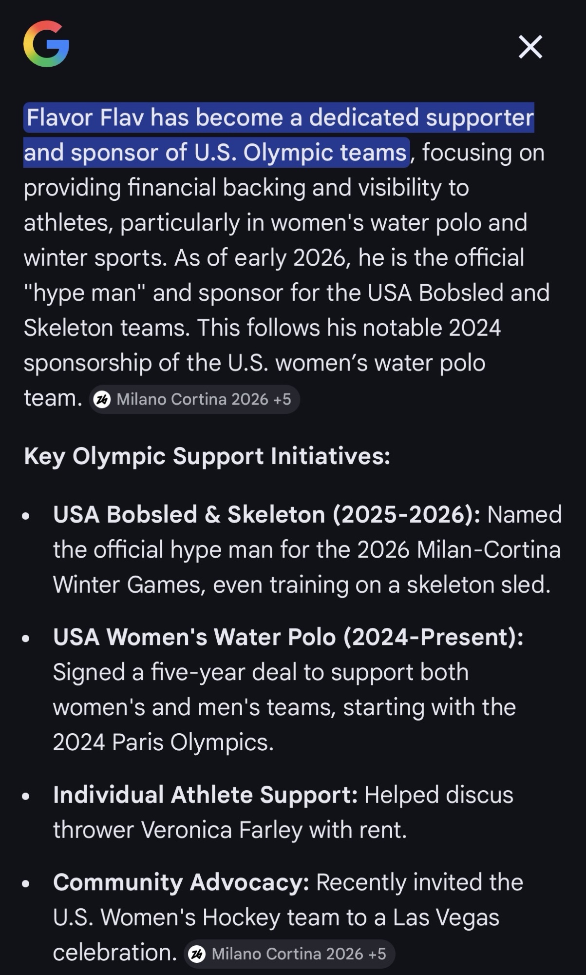This screenshot has width=586, height=975.
Task: Click the "Individual Athlete Support:" bold label
Action: click(x=205, y=795)
